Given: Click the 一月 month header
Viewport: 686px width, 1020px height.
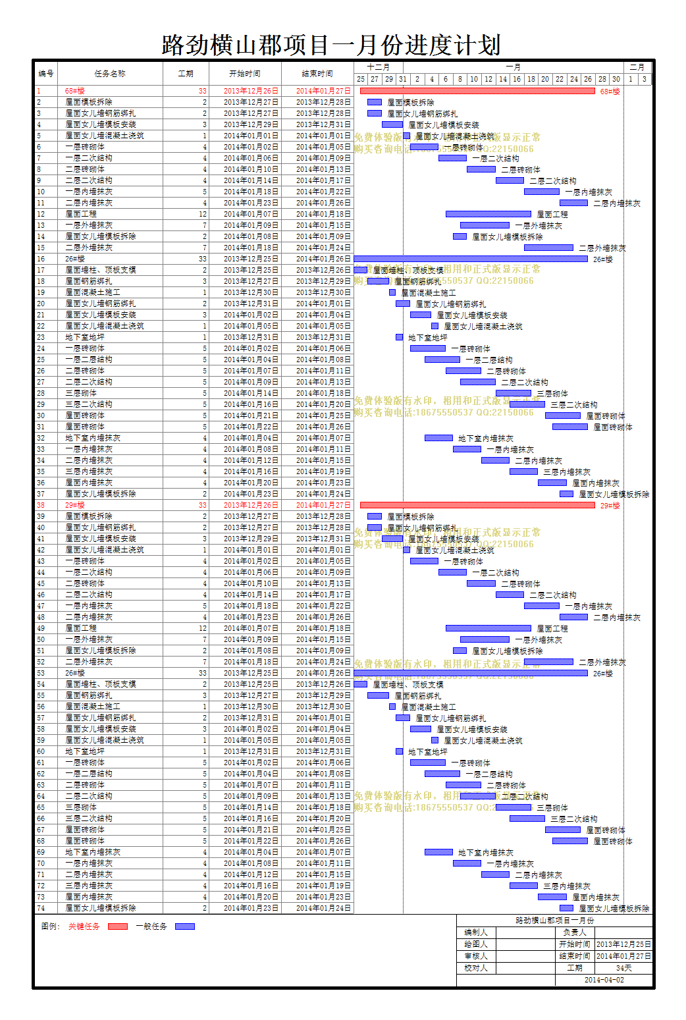Looking at the screenshot, I should (514, 67).
